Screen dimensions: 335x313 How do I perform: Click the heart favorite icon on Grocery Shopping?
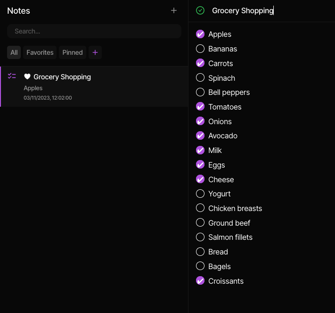pos(27,76)
